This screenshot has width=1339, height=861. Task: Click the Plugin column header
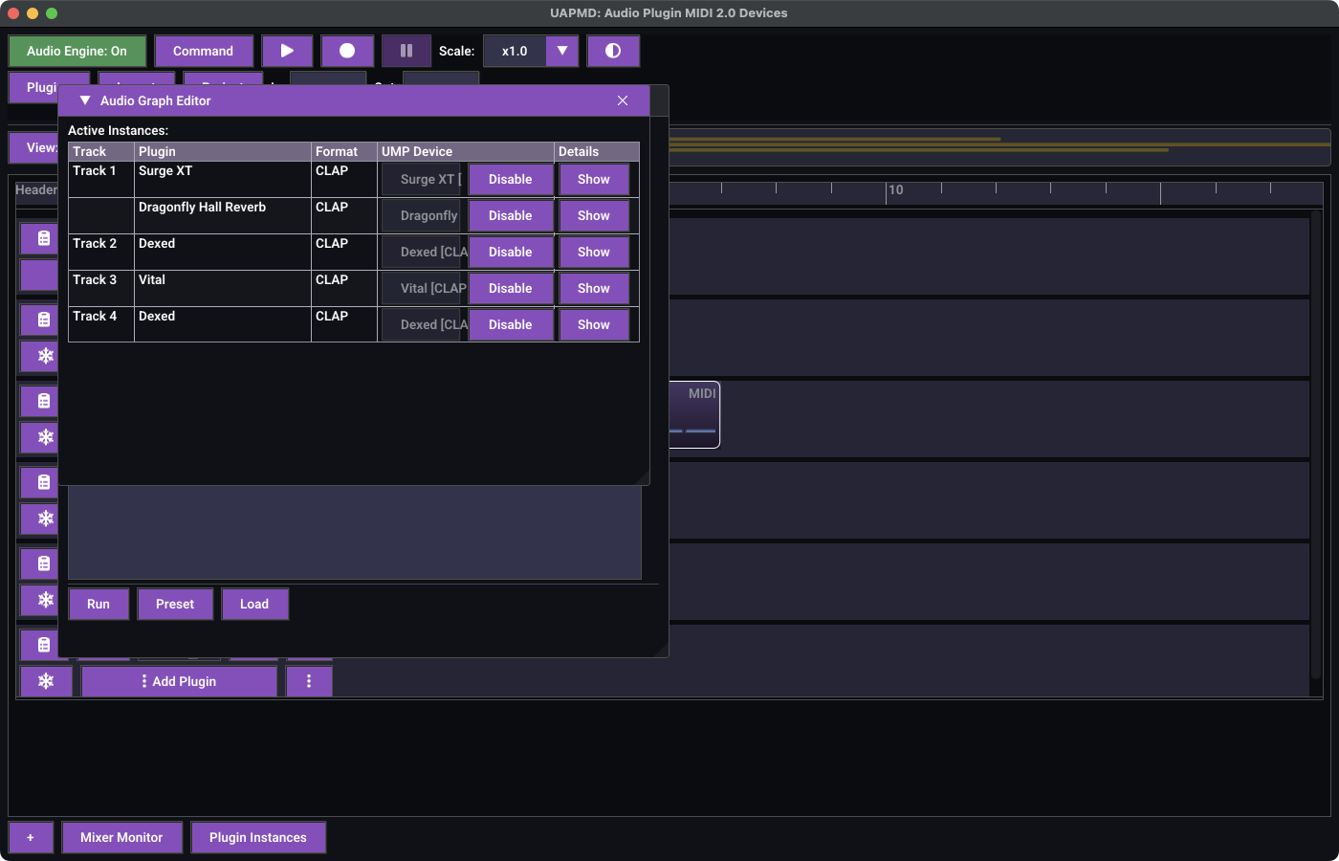(223, 151)
